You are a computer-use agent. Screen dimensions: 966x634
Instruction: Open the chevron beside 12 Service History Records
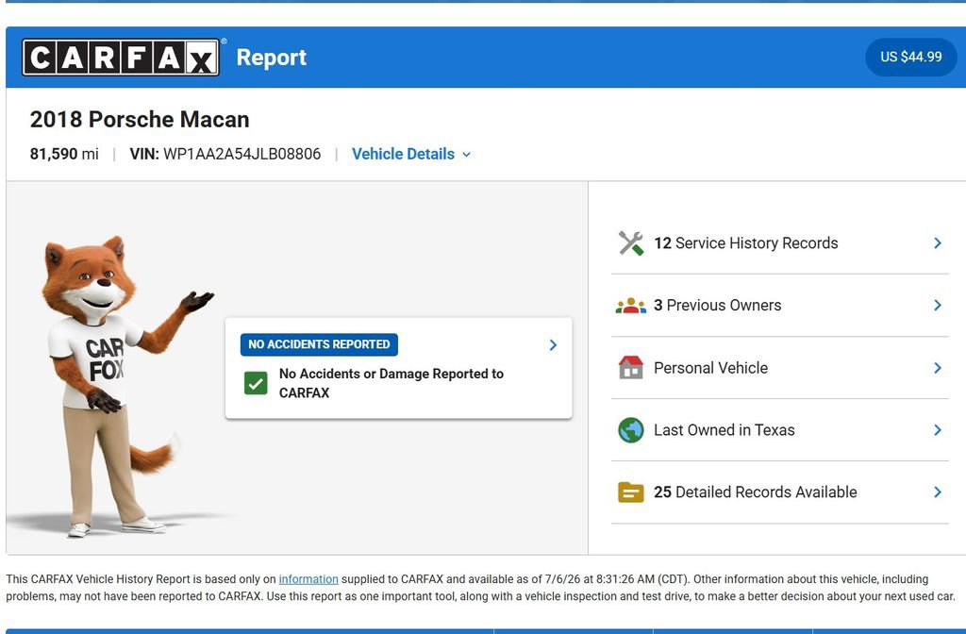point(938,243)
